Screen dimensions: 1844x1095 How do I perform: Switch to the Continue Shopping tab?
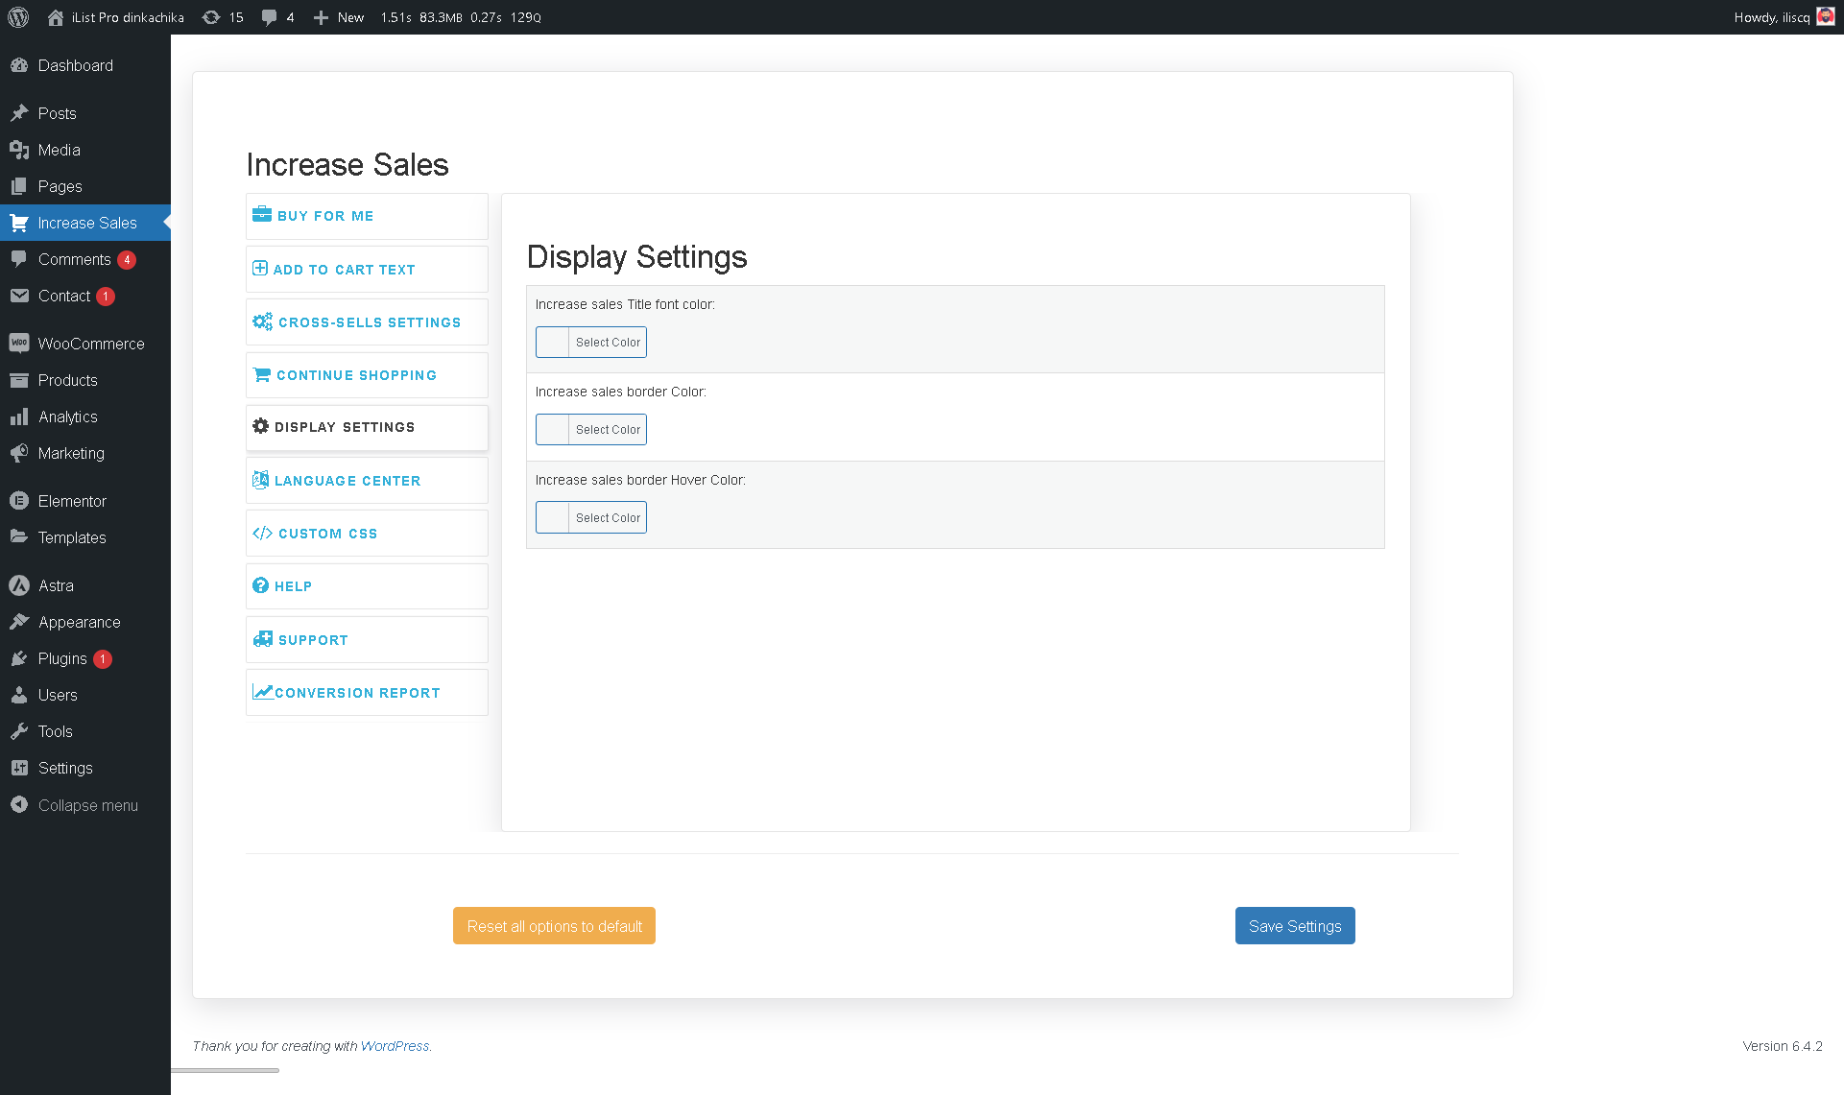356,375
